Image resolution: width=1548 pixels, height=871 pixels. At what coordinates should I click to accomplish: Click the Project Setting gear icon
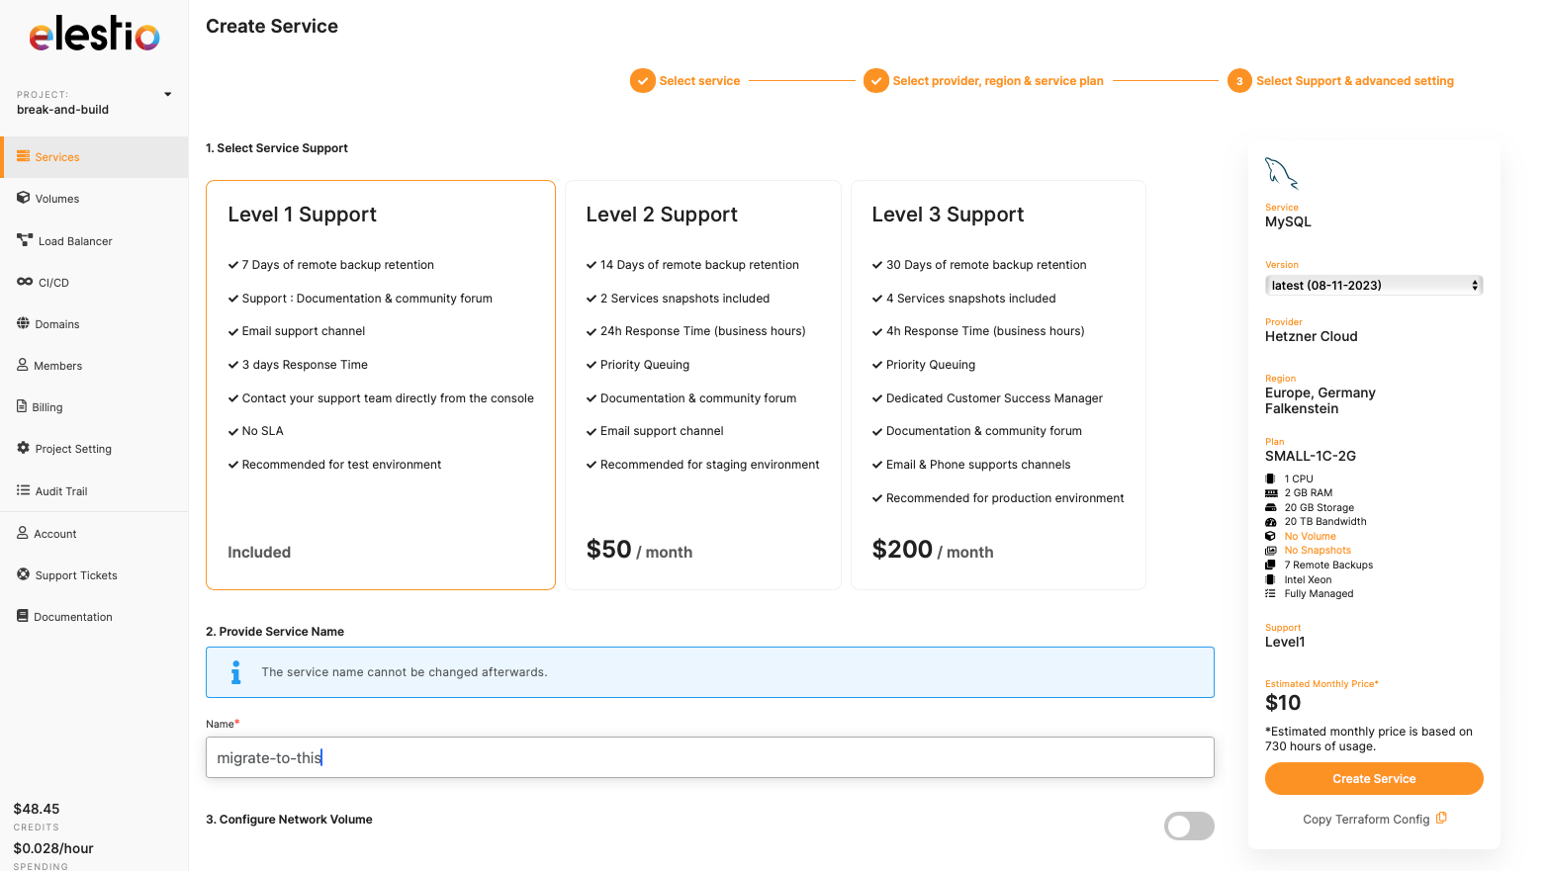(x=23, y=448)
